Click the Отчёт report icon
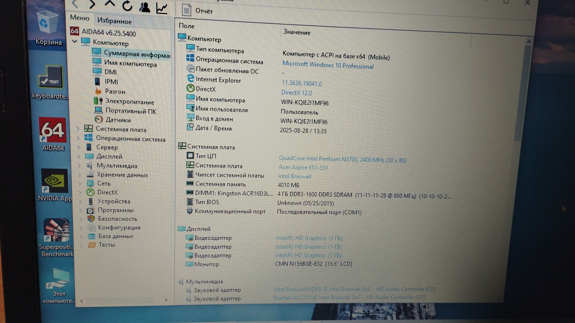575x323 pixels. tap(187, 10)
